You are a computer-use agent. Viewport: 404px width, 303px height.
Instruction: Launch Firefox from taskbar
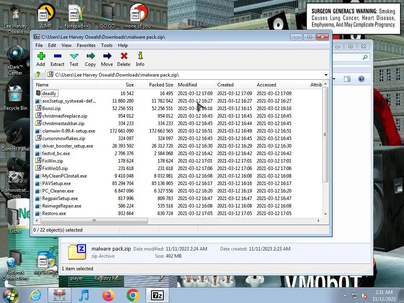(x=108, y=295)
